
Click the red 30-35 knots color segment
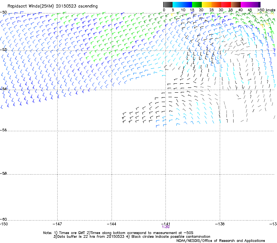[226, 4]
